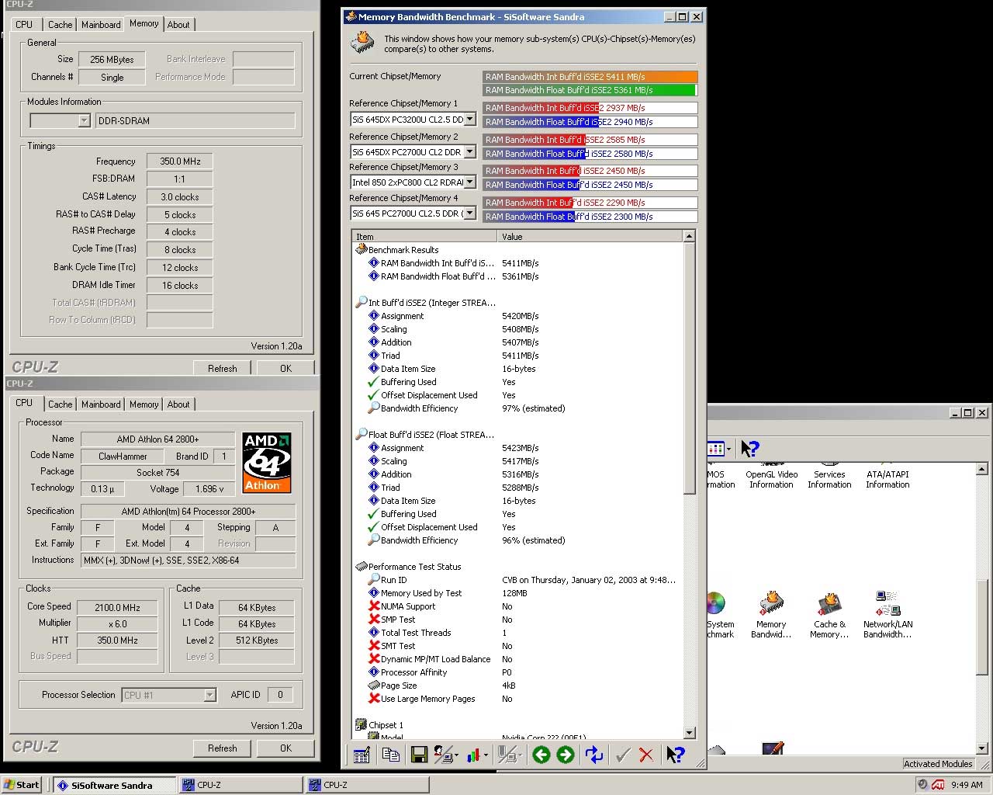
Task: Click the help pointer icon in Sandra main window
Action: [x=749, y=448]
